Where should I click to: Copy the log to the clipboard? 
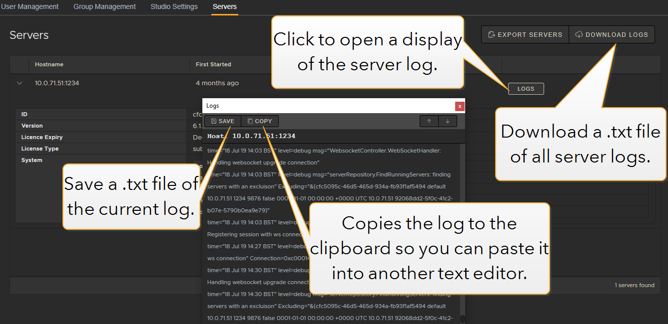pos(260,121)
